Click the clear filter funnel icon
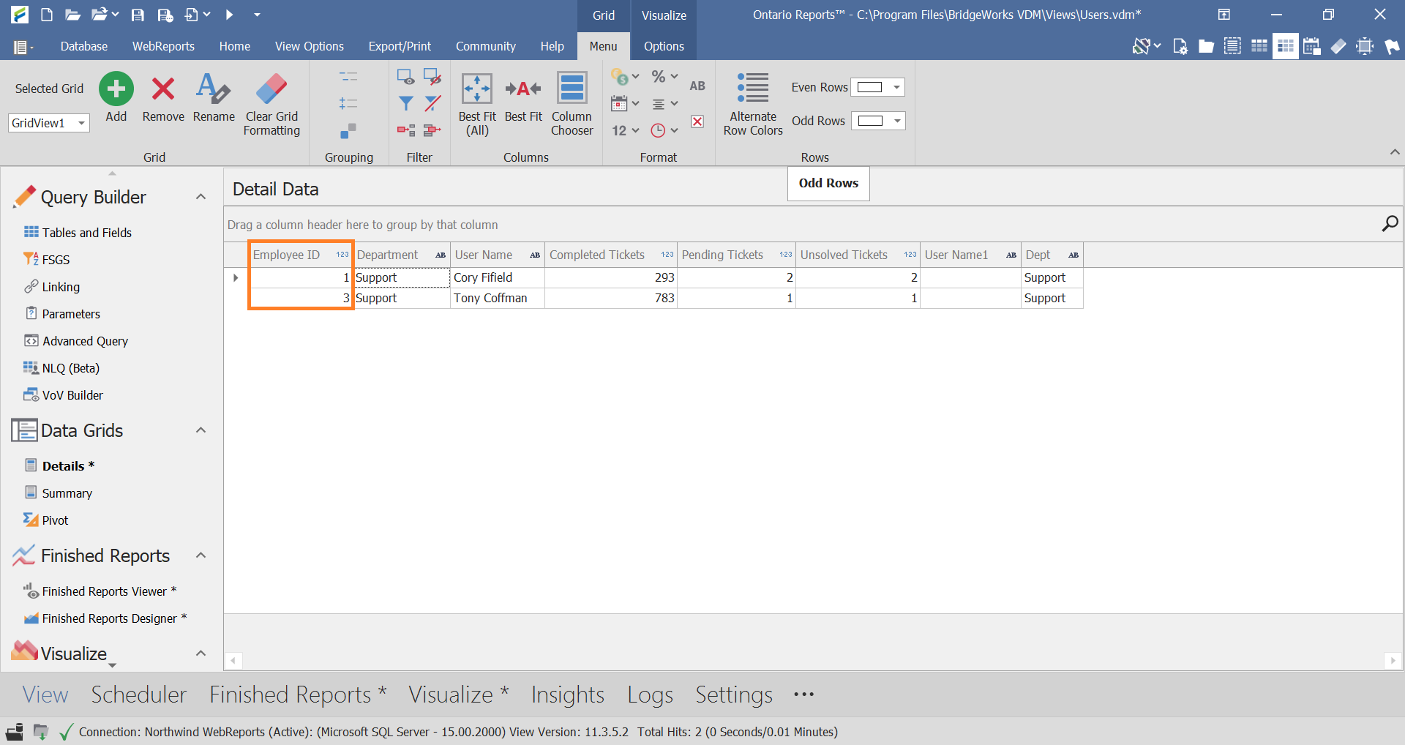This screenshot has width=1405, height=745. pos(432,103)
